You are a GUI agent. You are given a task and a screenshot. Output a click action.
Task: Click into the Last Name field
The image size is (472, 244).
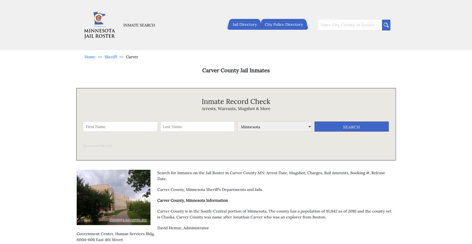pos(197,127)
